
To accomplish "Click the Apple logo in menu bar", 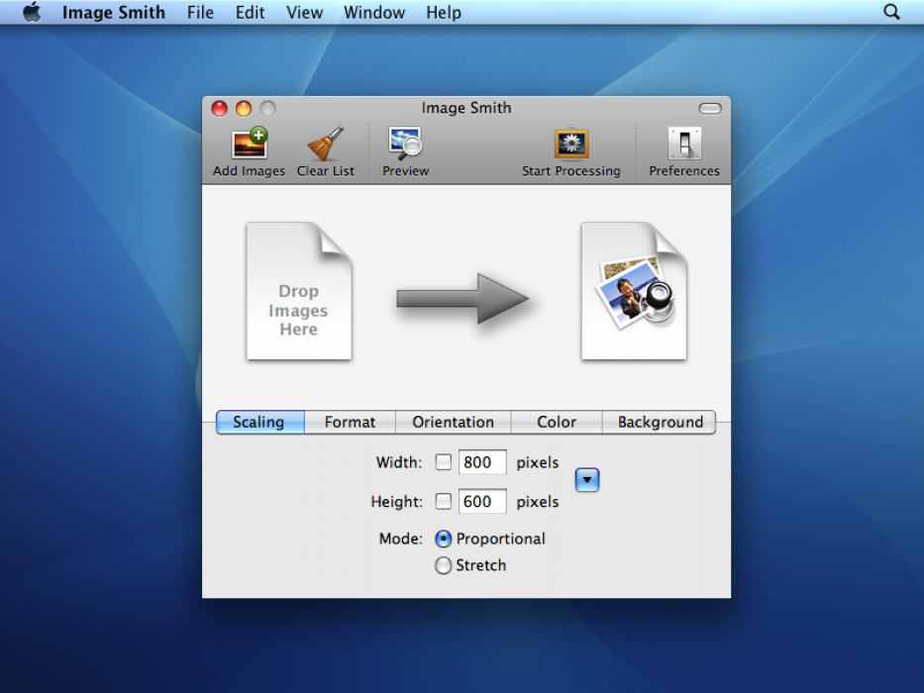I will click(32, 13).
